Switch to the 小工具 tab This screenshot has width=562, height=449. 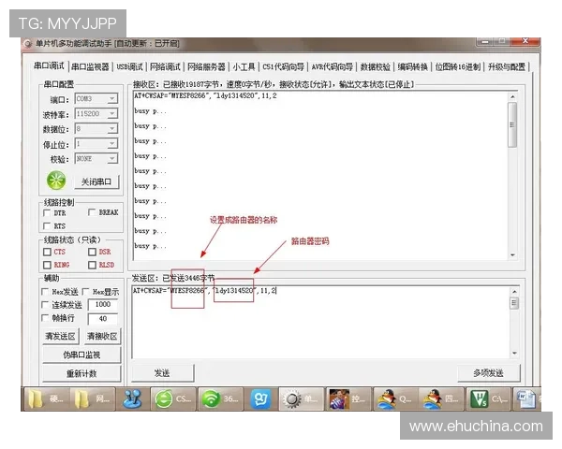pyautogui.click(x=244, y=66)
